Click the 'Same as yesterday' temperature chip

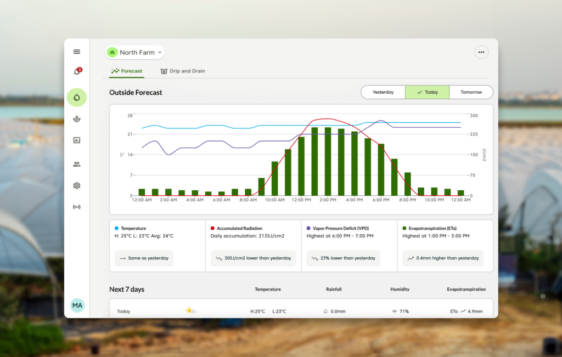coord(144,258)
